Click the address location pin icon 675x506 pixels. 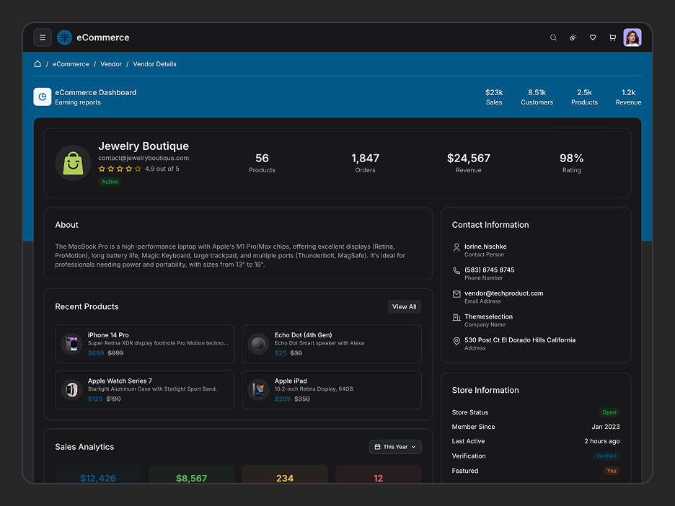[x=456, y=341]
